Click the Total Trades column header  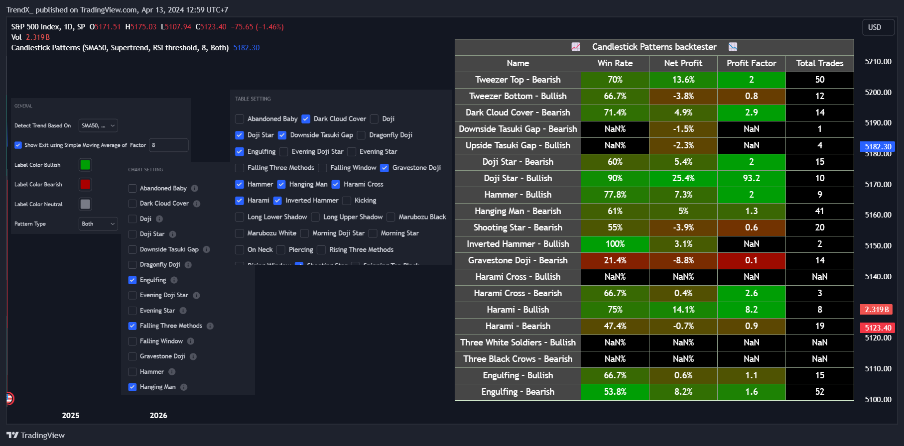[819, 63]
